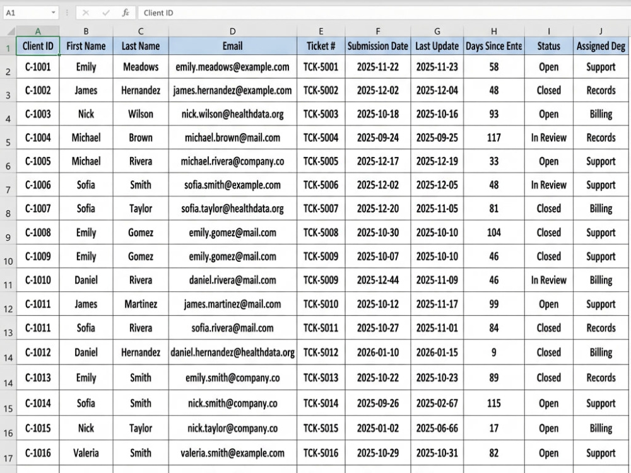Click the Last Update header cell

pyautogui.click(x=437, y=46)
